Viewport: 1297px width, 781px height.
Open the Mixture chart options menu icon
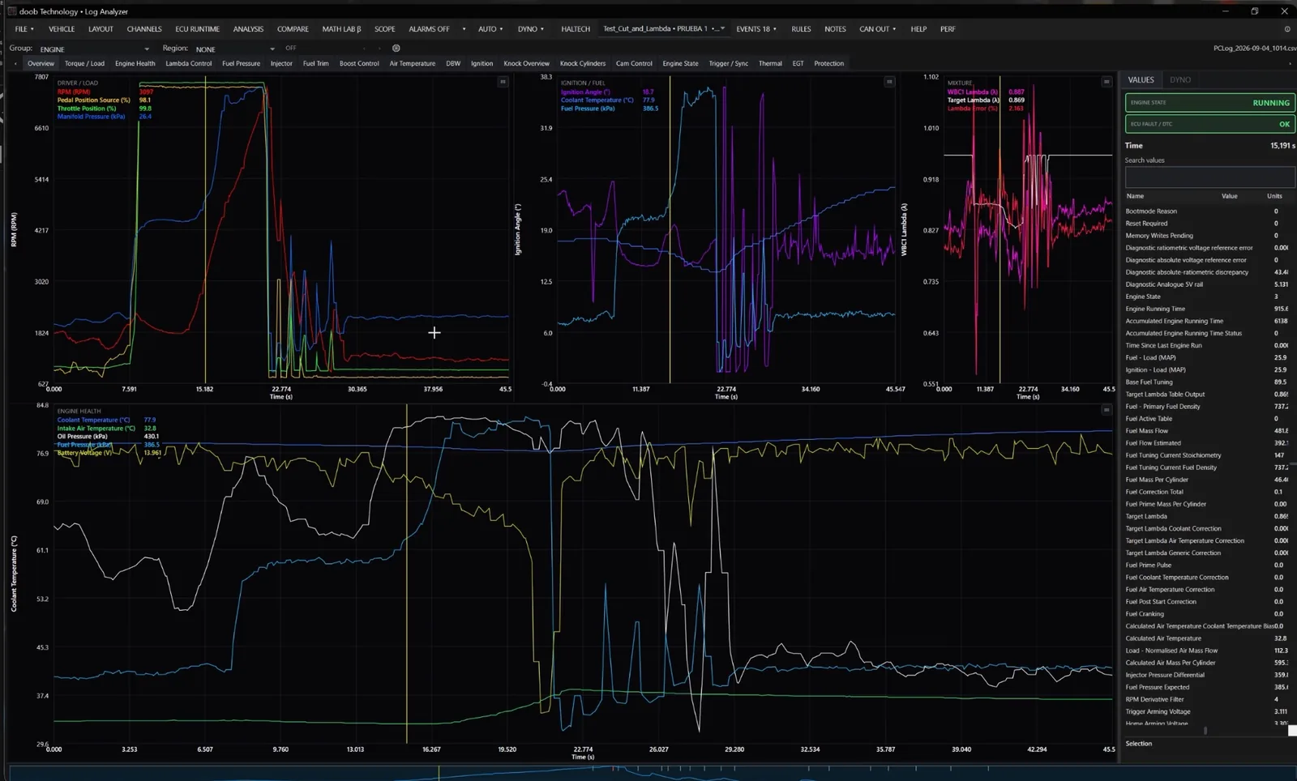pyautogui.click(x=1107, y=82)
